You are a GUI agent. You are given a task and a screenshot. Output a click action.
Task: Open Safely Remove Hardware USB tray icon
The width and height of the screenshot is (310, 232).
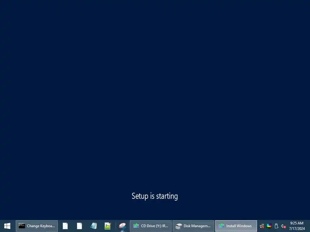tap(276, 226)
